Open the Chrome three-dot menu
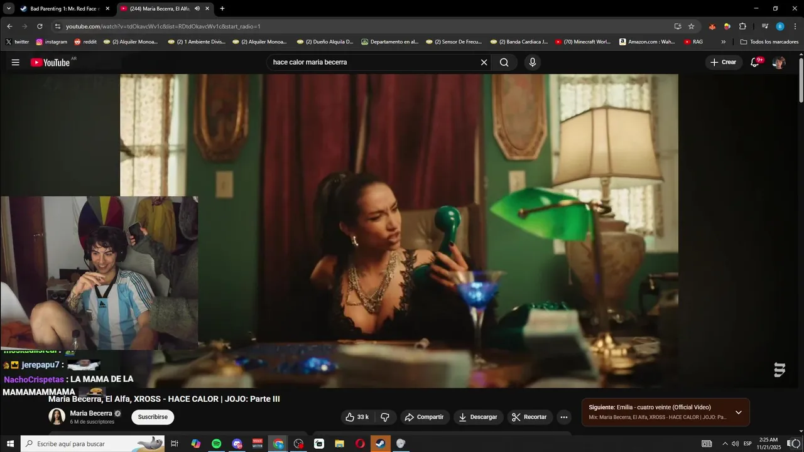Viewport: 804px width, 452px height. click(x=795, y=26)
